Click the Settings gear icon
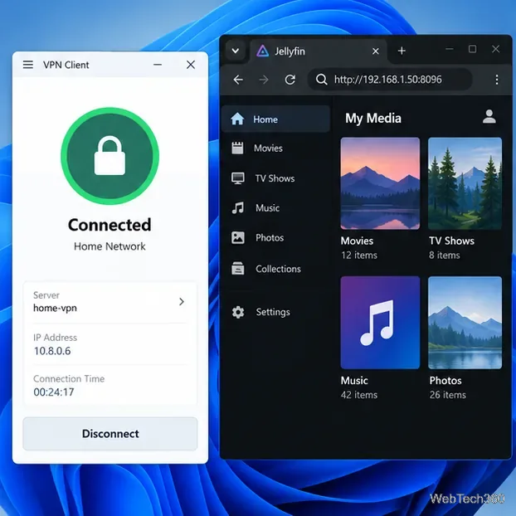This screenshot has height=516, width=516. tap(238, 312)
